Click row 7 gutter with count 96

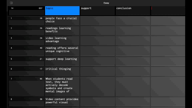[x=26, y=86]
